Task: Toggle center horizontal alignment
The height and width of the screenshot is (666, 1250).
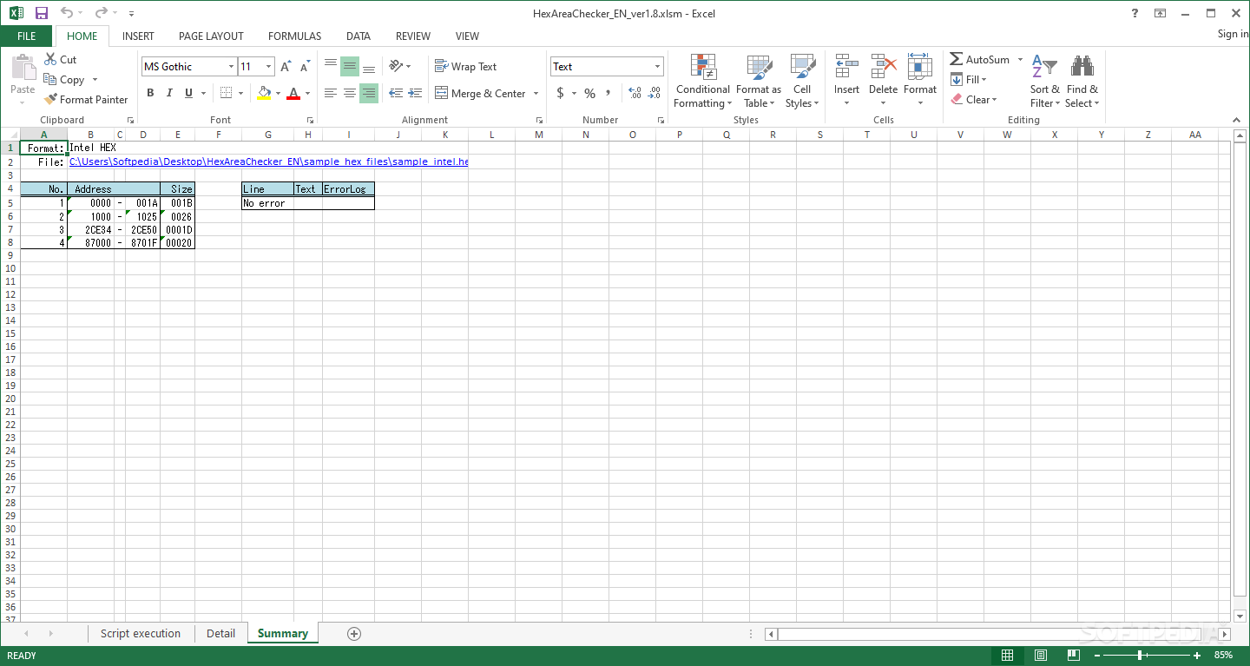Action: 350,93
